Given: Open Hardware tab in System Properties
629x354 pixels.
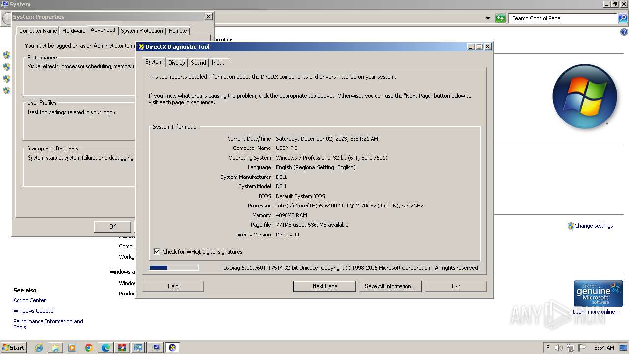Looking at the screenshot, I should pyautogui.click(x=74, y=31).
